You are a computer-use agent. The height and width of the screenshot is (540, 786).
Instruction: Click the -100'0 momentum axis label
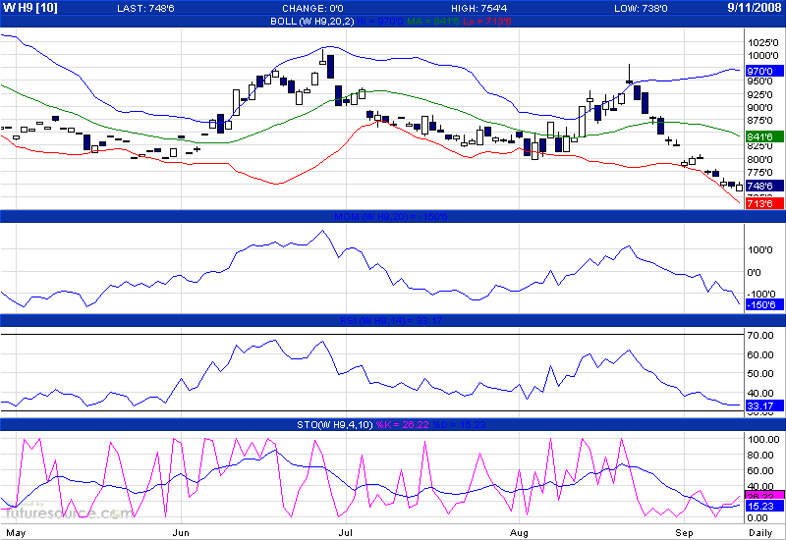[761, 294]
